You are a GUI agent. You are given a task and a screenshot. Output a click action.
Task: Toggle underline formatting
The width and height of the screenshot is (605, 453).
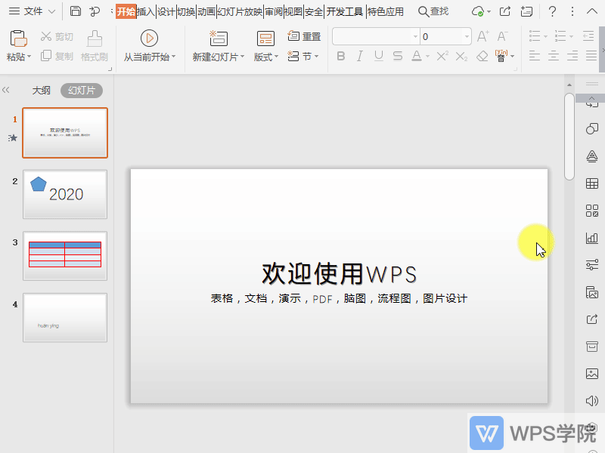click(x=377, y=57)
